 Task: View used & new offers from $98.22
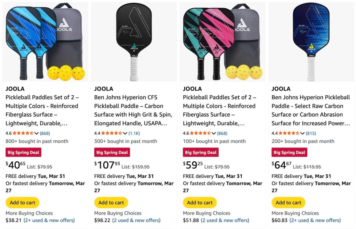coord(136,220)
